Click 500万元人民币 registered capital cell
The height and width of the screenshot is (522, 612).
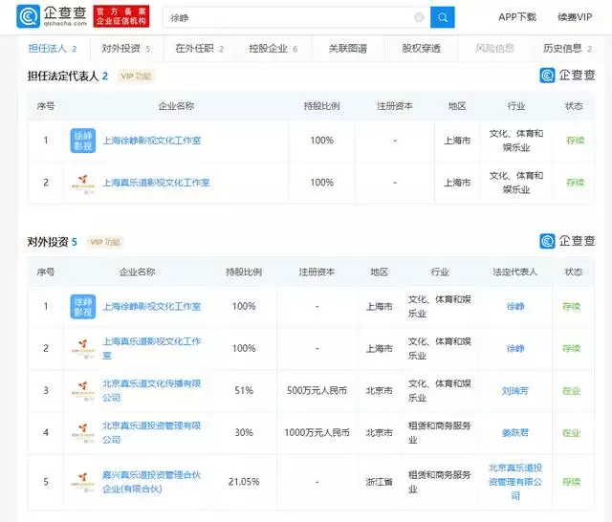tap(317, 390)
